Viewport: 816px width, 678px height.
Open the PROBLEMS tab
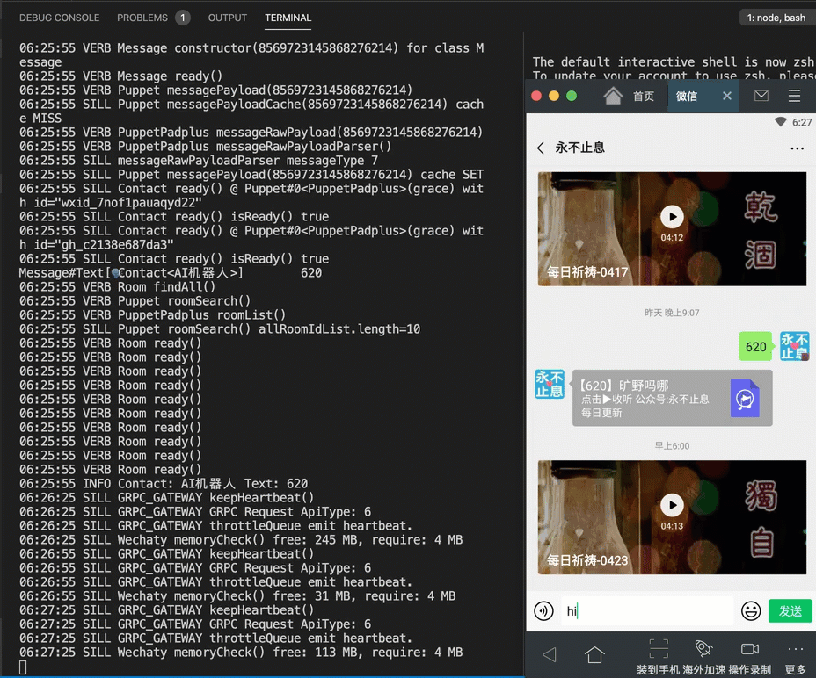click(x=142, y=18)
